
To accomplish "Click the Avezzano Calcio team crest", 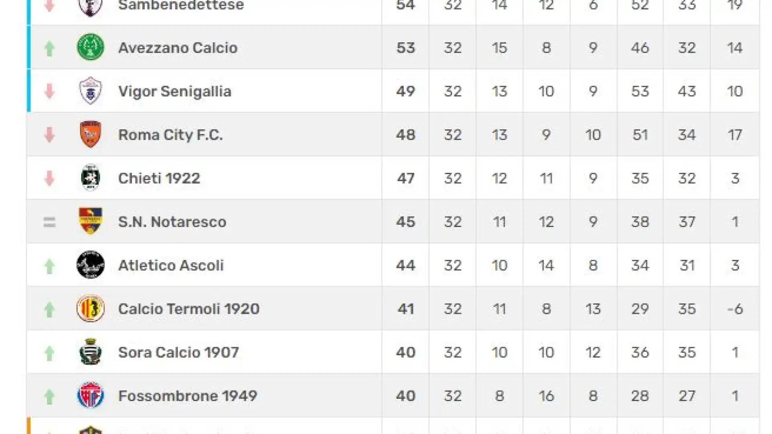I will pos(90,47).
